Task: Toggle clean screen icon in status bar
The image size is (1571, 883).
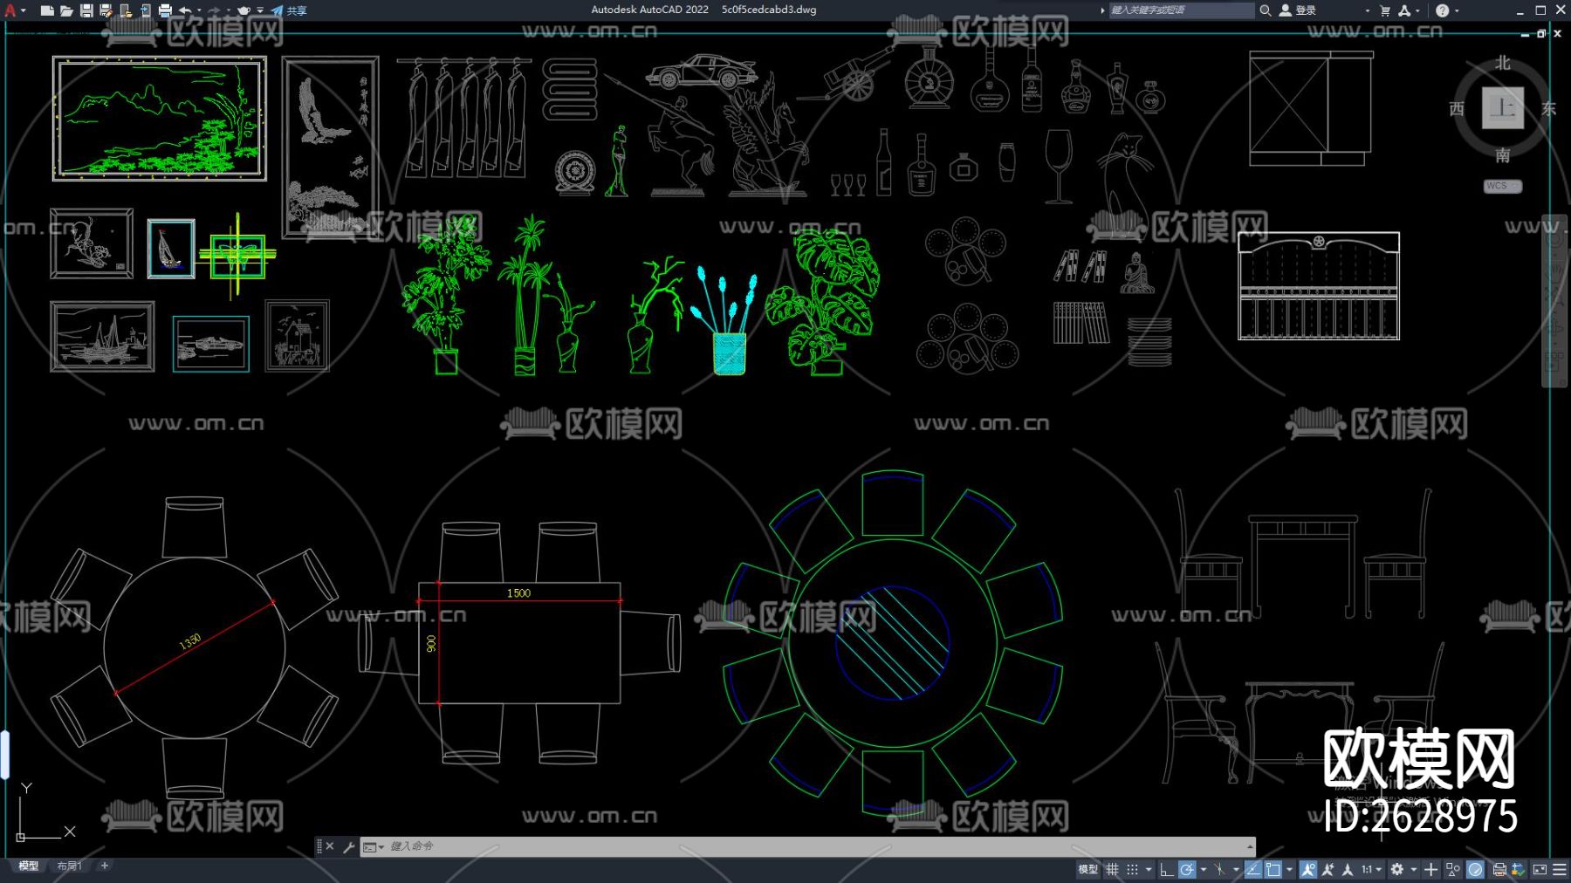Action: 1540,870
